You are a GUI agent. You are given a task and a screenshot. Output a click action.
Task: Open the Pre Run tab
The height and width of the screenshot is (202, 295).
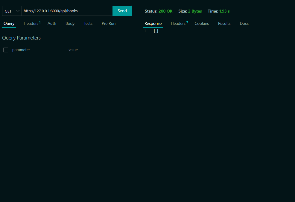tap(109, 24)
